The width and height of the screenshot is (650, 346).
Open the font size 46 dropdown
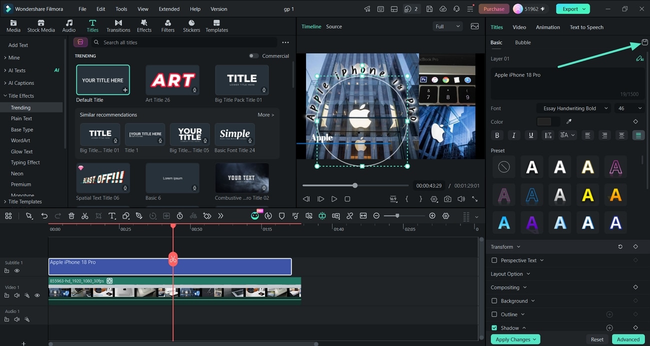pyautogui.click(x=630, y=108)
